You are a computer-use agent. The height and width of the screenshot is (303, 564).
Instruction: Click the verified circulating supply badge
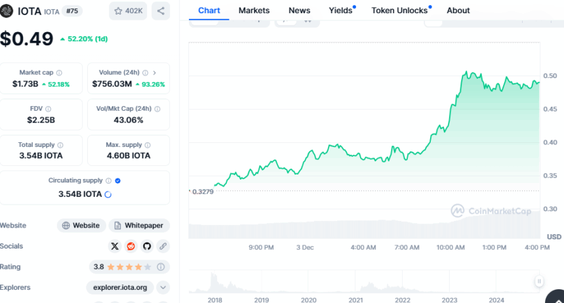pos(117,180)
